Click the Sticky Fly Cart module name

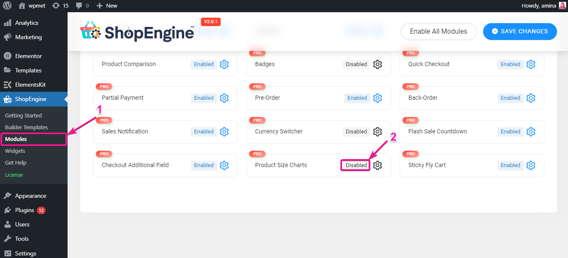point(427,165)
